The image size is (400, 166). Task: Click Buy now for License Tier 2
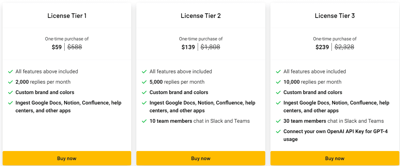pos(201,159)
